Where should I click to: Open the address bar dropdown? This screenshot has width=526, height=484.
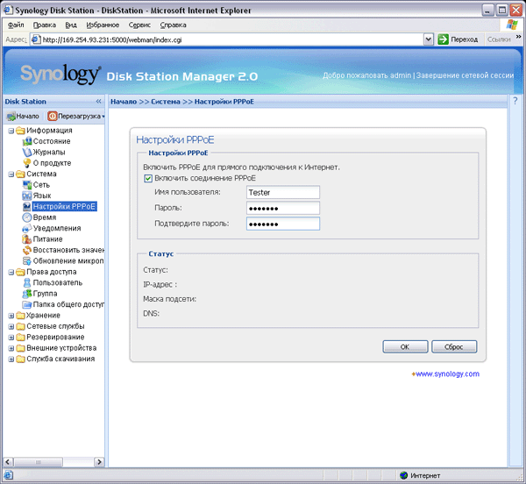click(x=429, y=39)
